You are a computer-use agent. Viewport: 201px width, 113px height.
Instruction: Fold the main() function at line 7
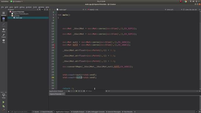56,15
